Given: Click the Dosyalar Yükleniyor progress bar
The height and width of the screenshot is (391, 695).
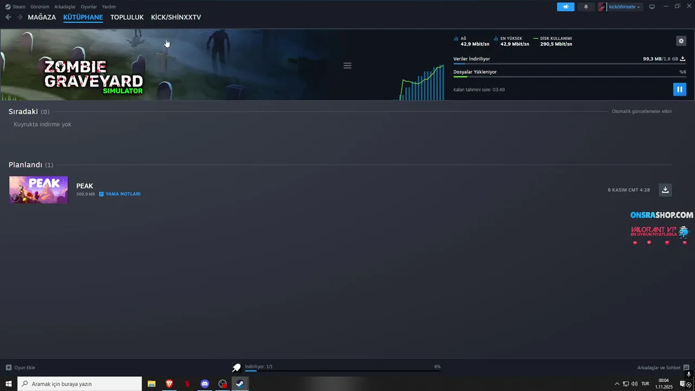Looking at the screenshot, I should tap(570, 77).
